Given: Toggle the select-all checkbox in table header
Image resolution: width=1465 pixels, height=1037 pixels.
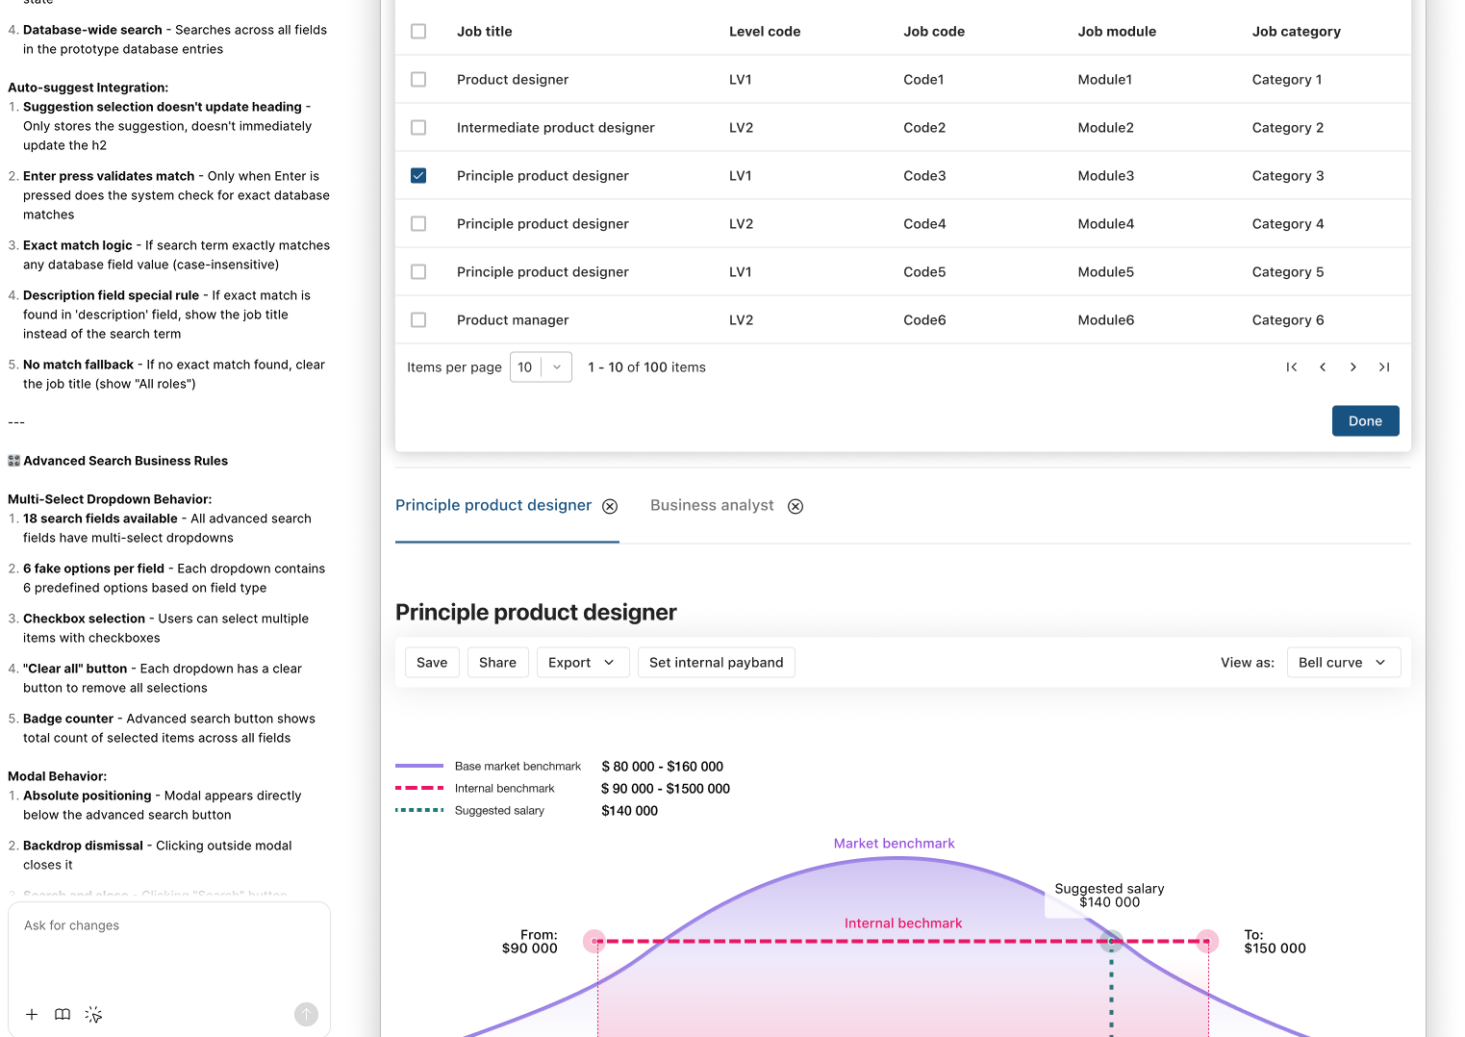Looking at the screenshot, I should pyautogui.click(x=418, y=31).
